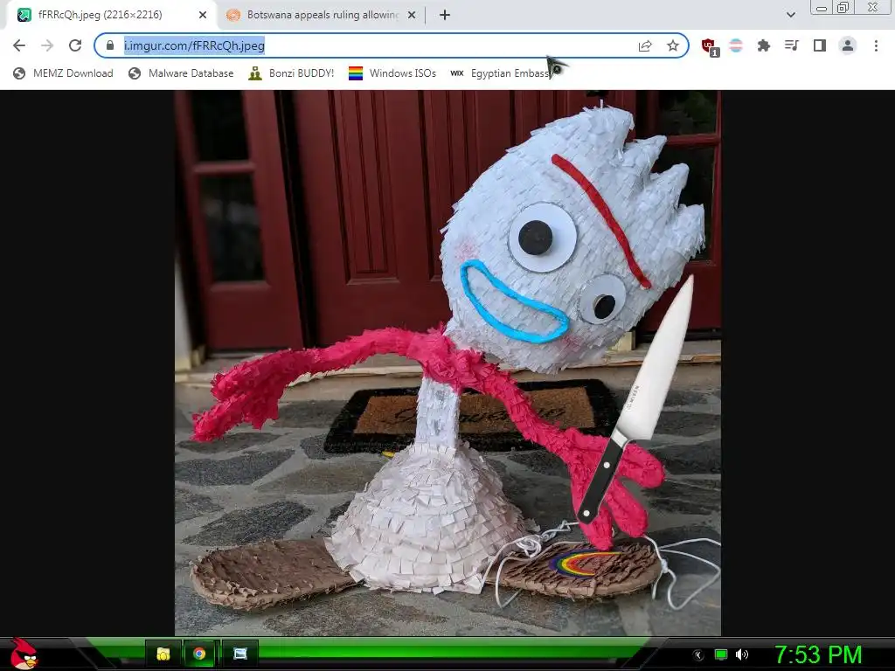
Task: Open the uBlock Origin extension
Action: (710, 47)
